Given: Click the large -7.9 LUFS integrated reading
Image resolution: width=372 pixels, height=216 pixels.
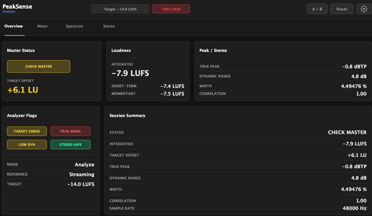Looking at the screenshot, I should click(130, 73).
